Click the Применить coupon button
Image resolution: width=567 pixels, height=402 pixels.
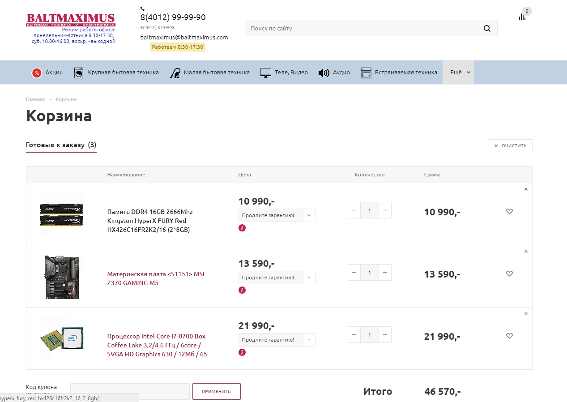(x=217, y=391)
